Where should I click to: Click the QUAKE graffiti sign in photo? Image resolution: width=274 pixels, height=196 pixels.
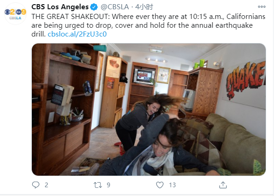[x=245, y=80]
